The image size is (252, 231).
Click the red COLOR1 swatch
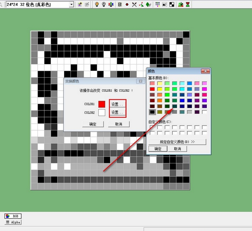[102, 104]
